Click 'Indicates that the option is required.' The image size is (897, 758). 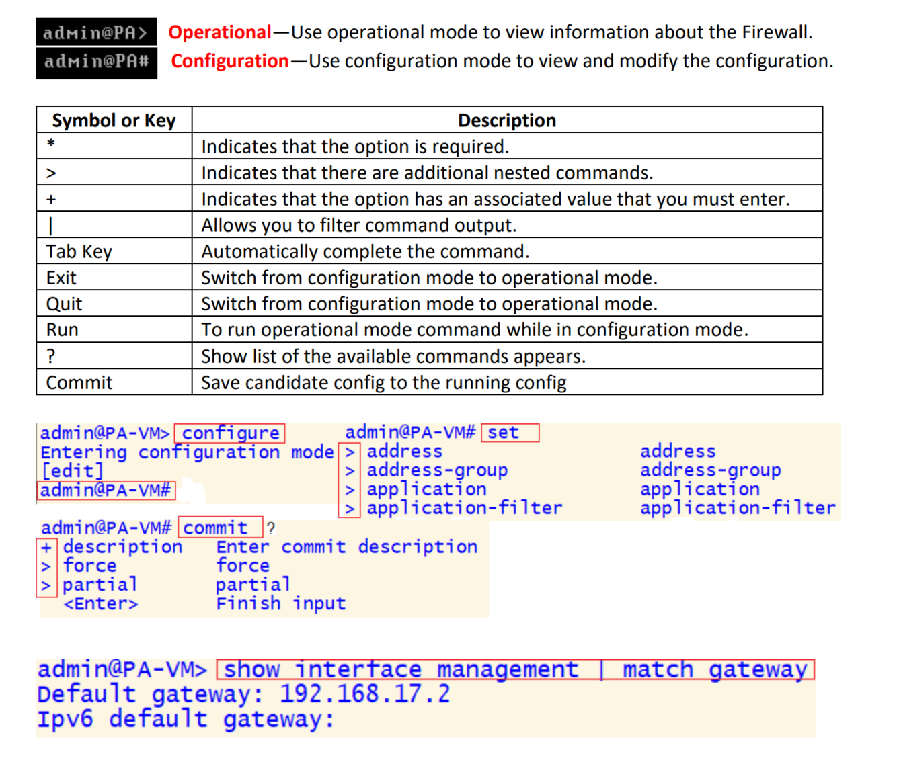click(355, 146)
